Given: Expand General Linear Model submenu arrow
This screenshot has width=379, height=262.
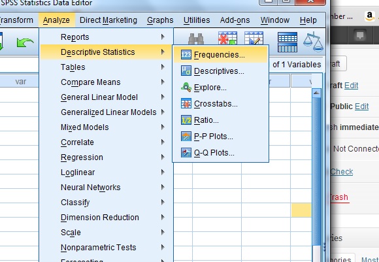Looking at the screenshot, I should [x=163, y=97].
